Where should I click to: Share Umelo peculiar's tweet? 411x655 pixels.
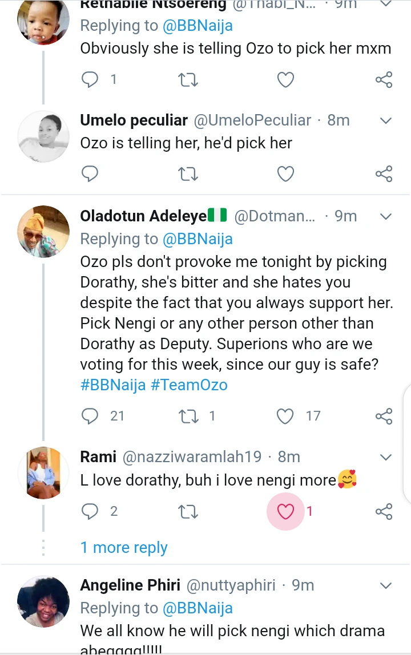(384, 173)
